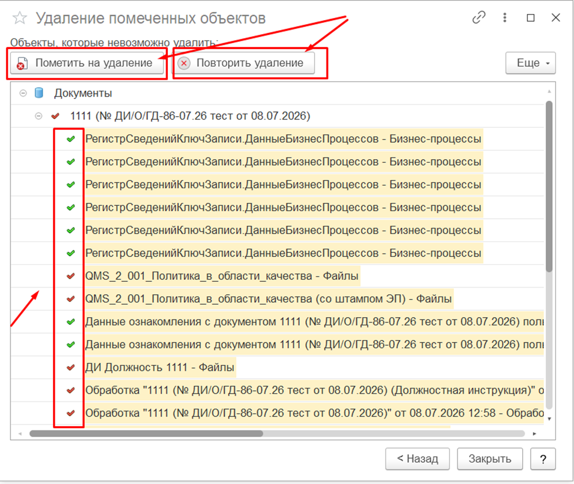Select Обработка (Должностная инструкция) row

[x=278, y=390]
